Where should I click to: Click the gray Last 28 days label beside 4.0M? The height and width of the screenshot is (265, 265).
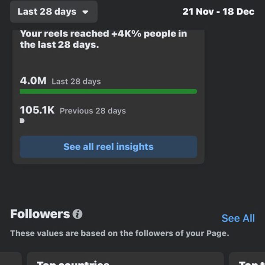click(x=76, y=81)
